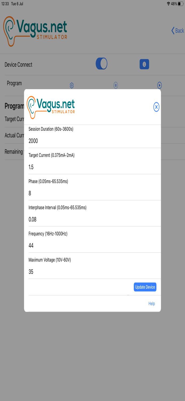185x401 pixels.
Task: Toggle the Device Connect switch
Action: pyautogui.click(x=101, y=64)
